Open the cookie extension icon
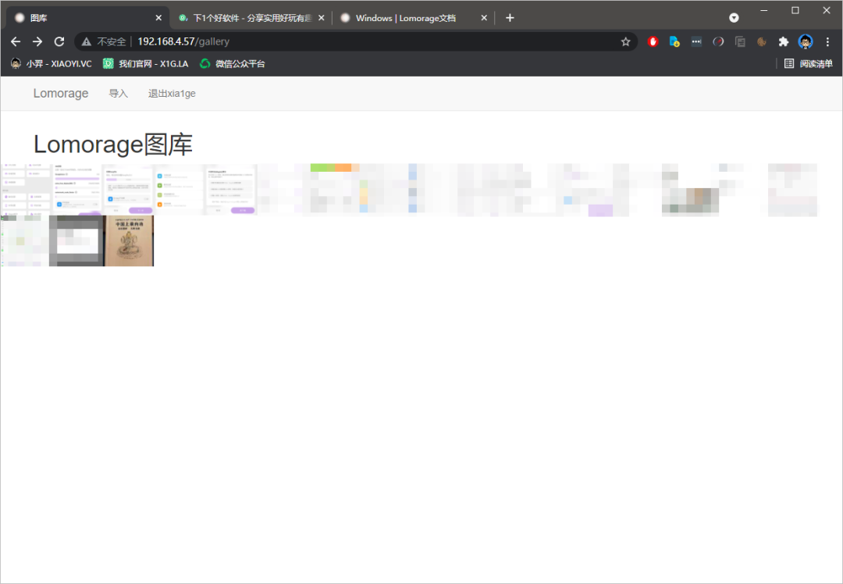The height and width of the screenshot is (584, 843). coord(761,41)
